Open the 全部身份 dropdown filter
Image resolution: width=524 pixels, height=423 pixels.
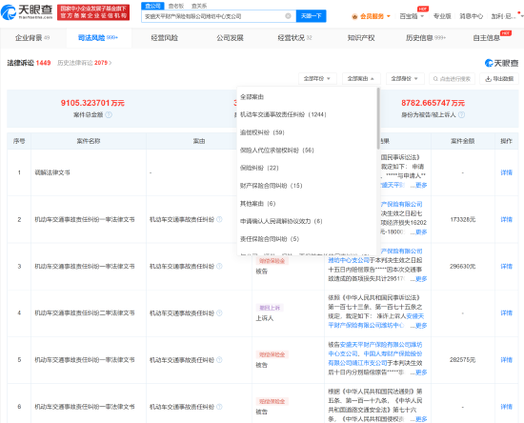click(x=405, y=78)
